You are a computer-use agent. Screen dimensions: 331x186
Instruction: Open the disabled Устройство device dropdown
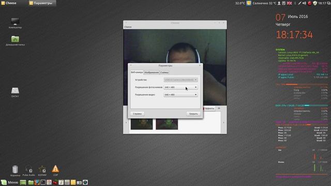(180, 80)
